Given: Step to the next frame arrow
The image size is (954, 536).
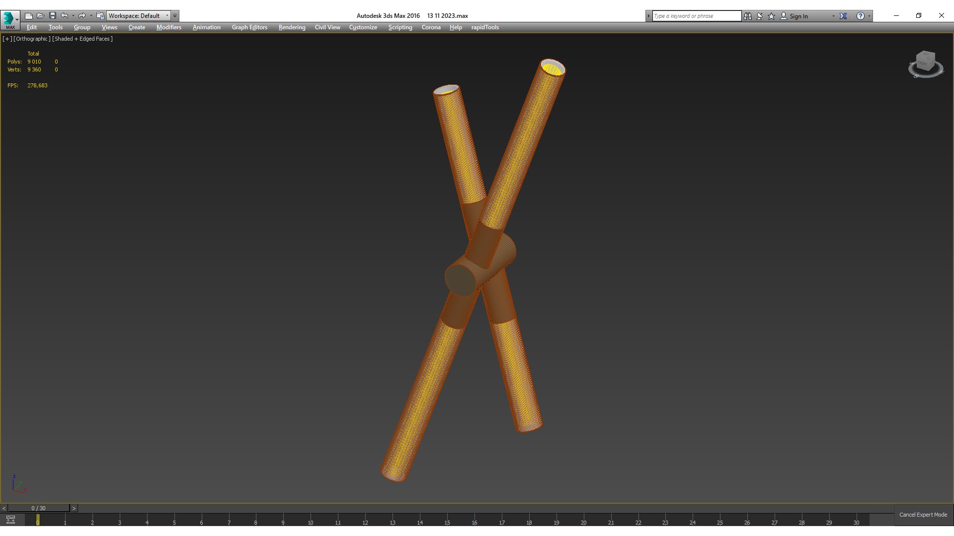Looking at the screenshot, I should coord(74,508).
